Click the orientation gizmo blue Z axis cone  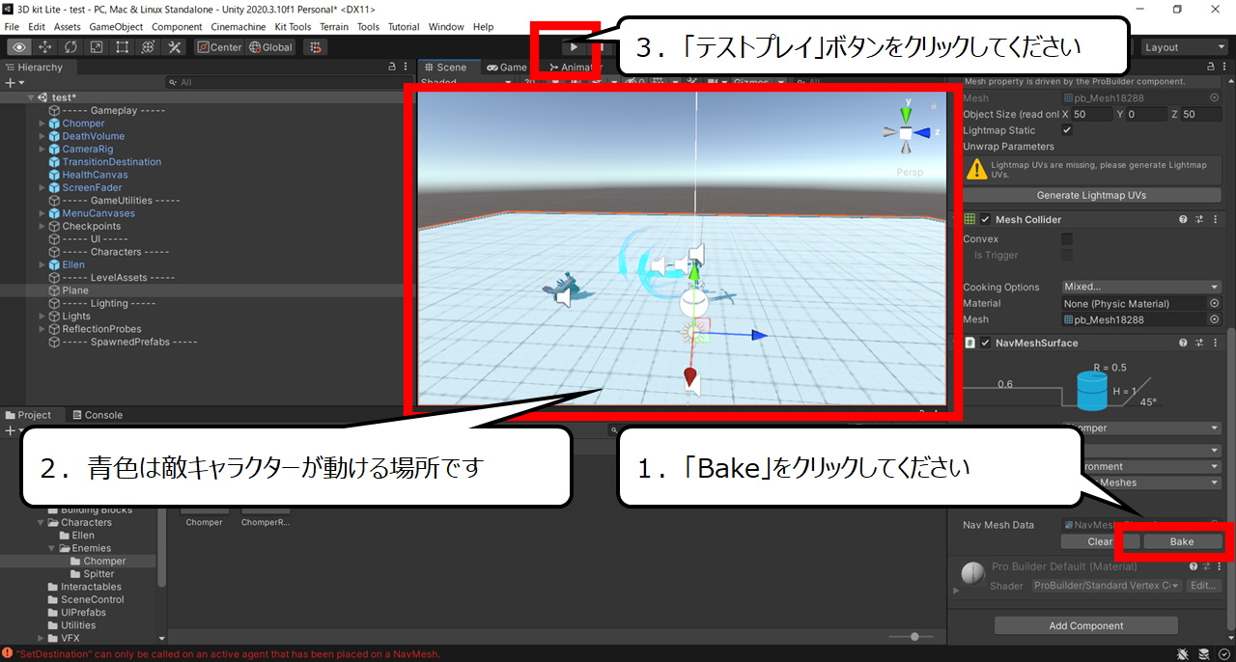[923, 133]
